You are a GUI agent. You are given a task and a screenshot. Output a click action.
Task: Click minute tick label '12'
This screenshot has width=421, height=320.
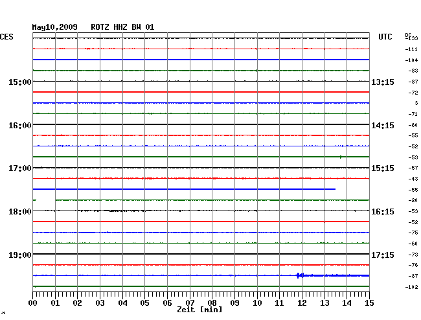pyautogui.click(x=302, y=303)
